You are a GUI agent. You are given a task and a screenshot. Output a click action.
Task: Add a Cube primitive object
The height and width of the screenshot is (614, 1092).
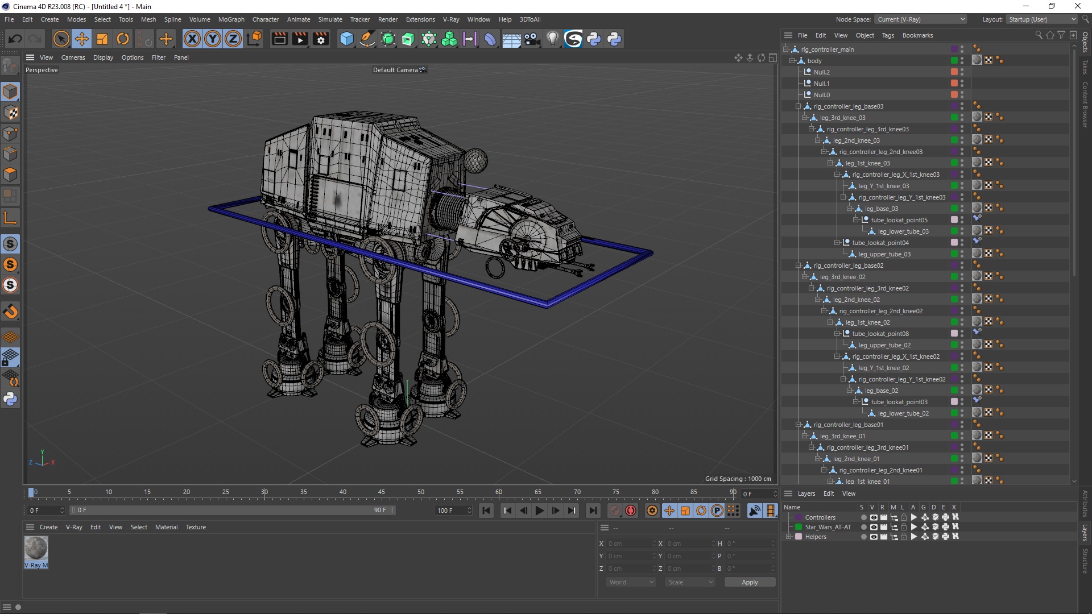click(x=346, y=39)
